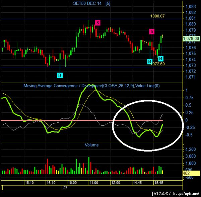Click the 1,081 price axis label

point(191,18)
